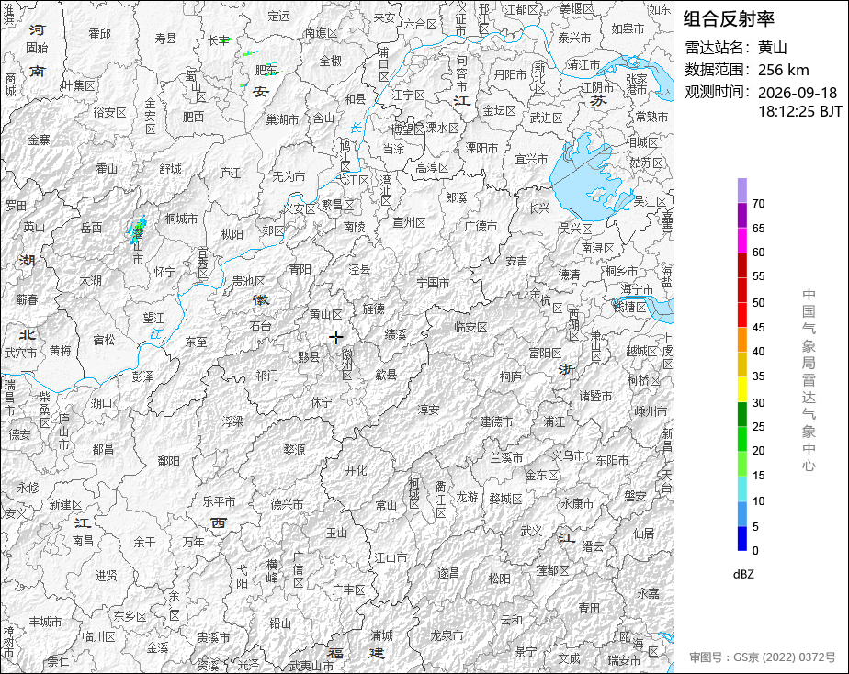Click the 休宁 county label

pyautogui.click(x=321, y=402)
